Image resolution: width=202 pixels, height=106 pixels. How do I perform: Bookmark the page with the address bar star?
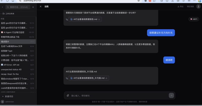pos(138,1)
